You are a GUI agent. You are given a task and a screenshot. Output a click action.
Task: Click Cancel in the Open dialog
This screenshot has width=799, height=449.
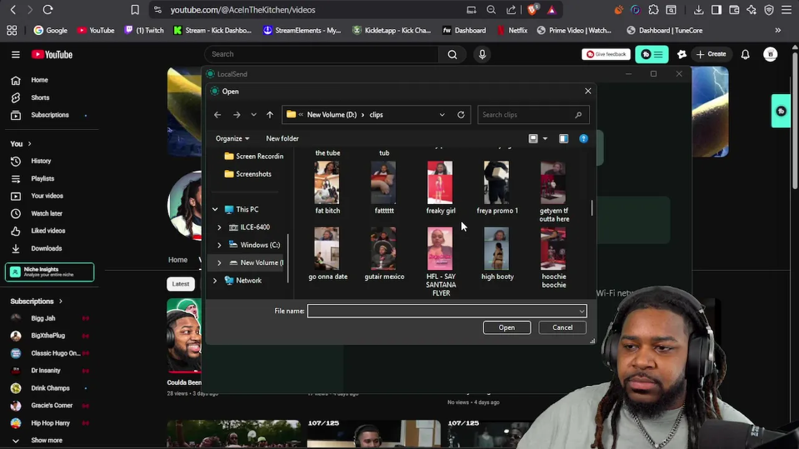point(562,327)
